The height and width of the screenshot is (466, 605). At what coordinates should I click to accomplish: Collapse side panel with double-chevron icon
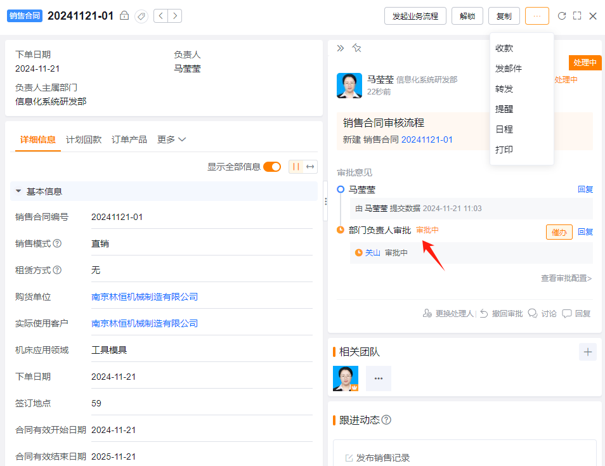[x=340, y=48]
